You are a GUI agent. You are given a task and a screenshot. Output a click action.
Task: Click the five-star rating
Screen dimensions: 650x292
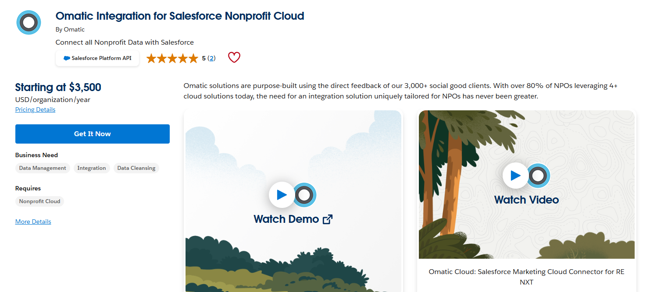point(172,58)
